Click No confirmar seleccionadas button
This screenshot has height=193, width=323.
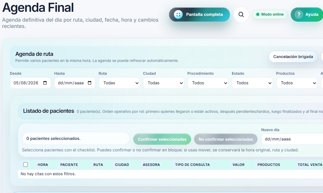tap(226, 139)
